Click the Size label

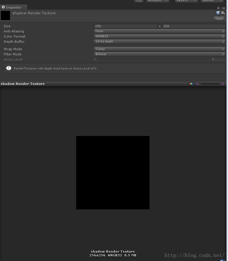point(7,26)
